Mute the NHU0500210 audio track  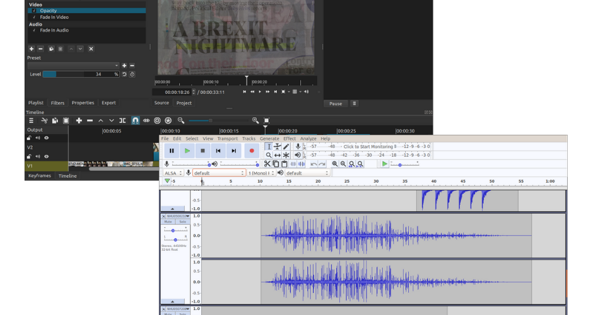[x=168, y=222]
